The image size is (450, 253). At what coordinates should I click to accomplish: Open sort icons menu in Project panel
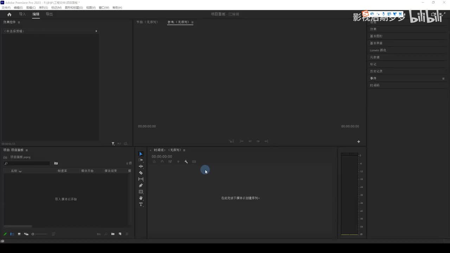[x=53, y=234]
